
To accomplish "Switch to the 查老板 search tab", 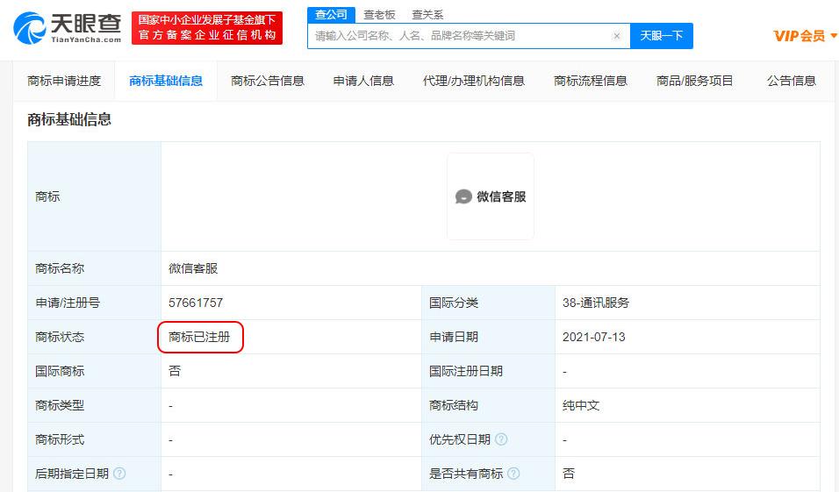I will [379, 15].
